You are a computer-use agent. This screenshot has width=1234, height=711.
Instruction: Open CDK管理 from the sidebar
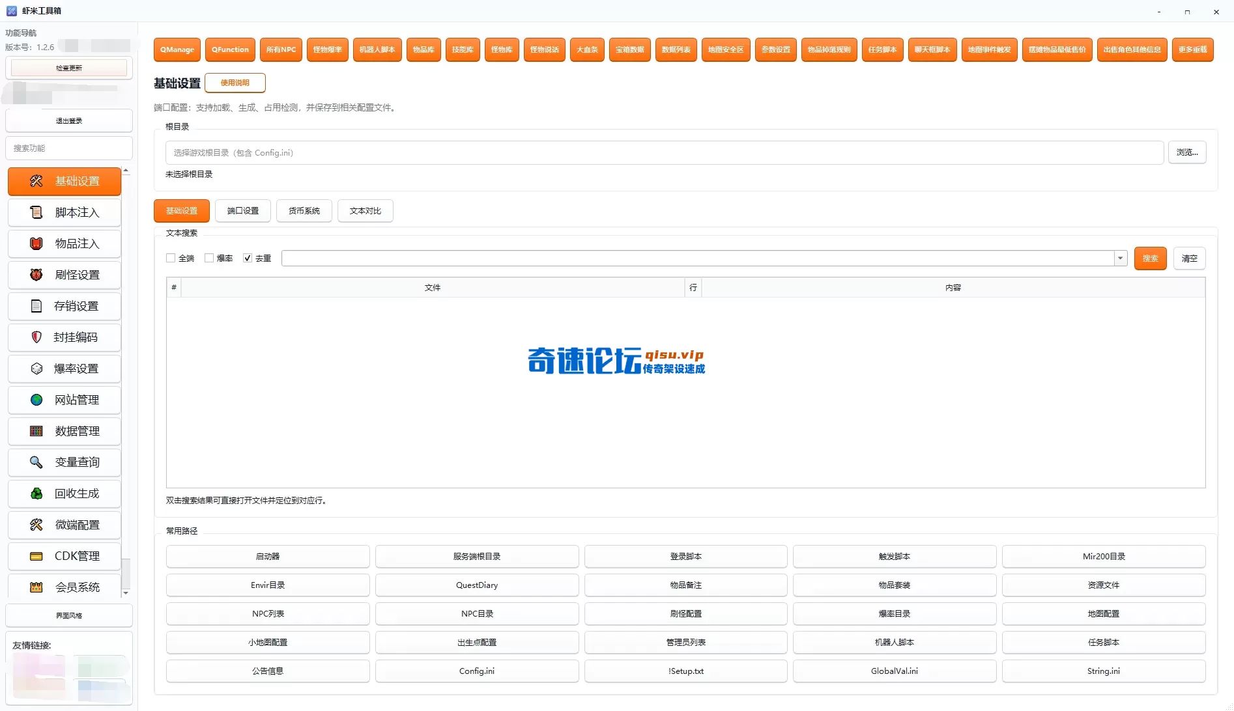[64, 555]
